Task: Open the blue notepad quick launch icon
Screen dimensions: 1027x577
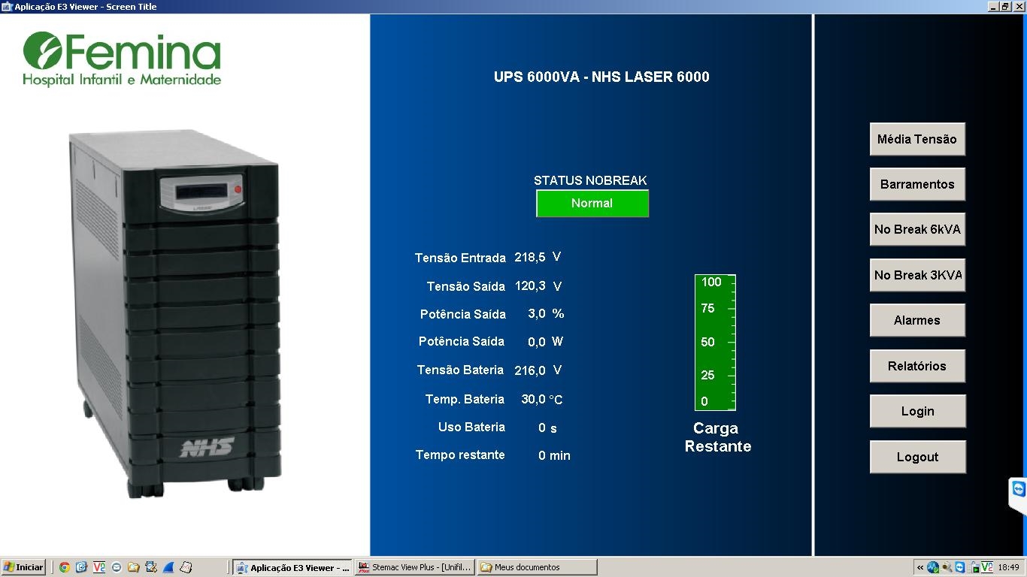Action: coord(81,567)
